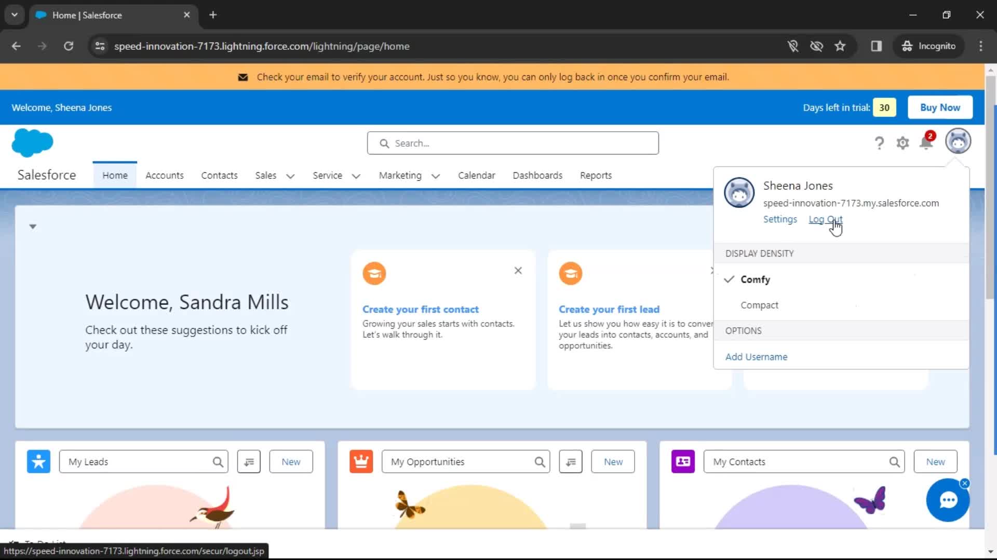Click the trial days left 30 badge
997x560 pixels.
tap(884, 107)
